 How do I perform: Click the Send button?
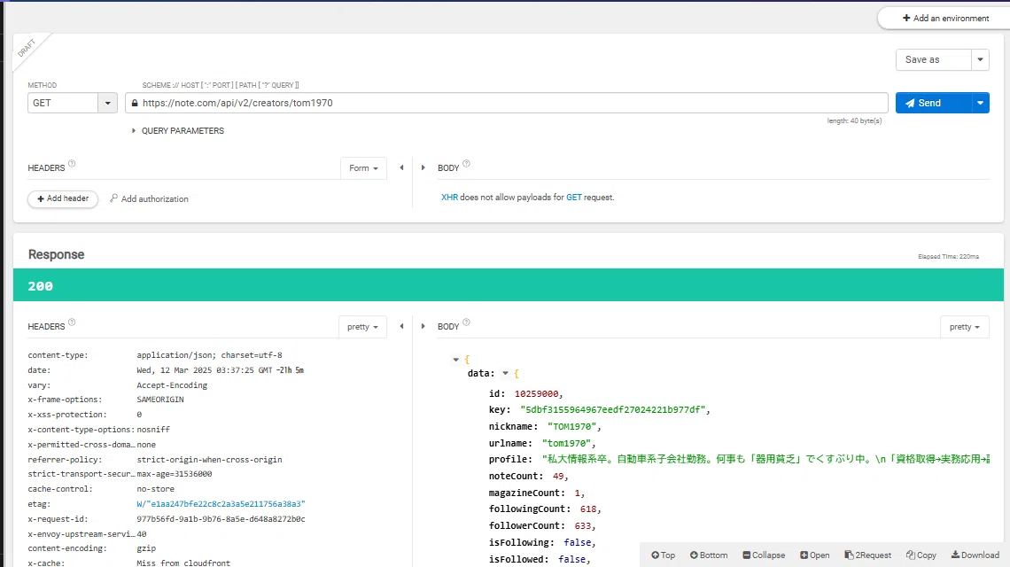pos(933,103)
